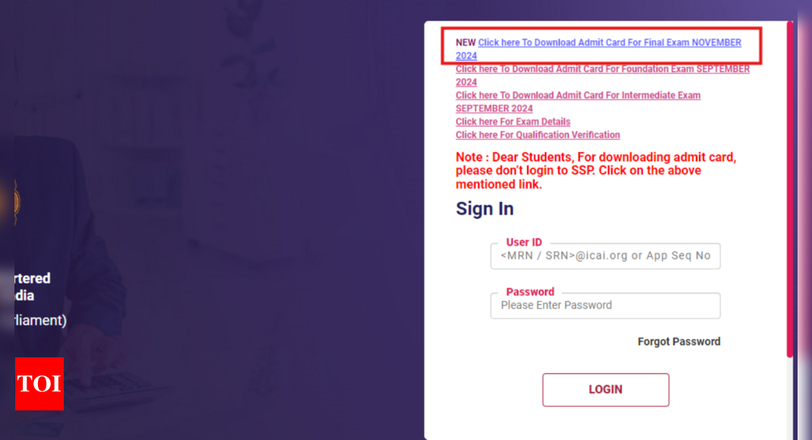Open Final Exam NOVEMBER 2024 admit card link
Viewport: 812px width, 440px height.
click(598, 49)
